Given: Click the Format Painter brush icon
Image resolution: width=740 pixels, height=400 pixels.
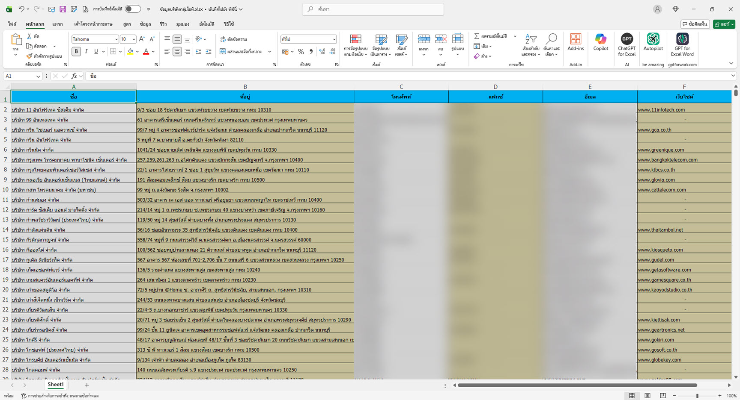Looking at the screenshot, I should (x=29, y=56).
